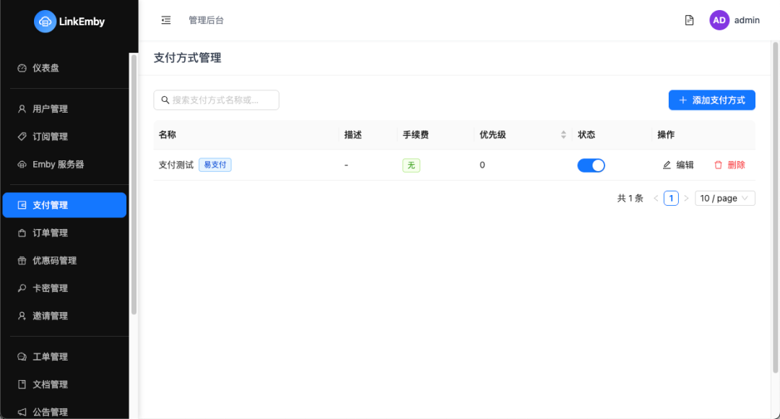Disable the 支付测试 payment status switch
Screen dimensions: 780x419
pos(591,165)
